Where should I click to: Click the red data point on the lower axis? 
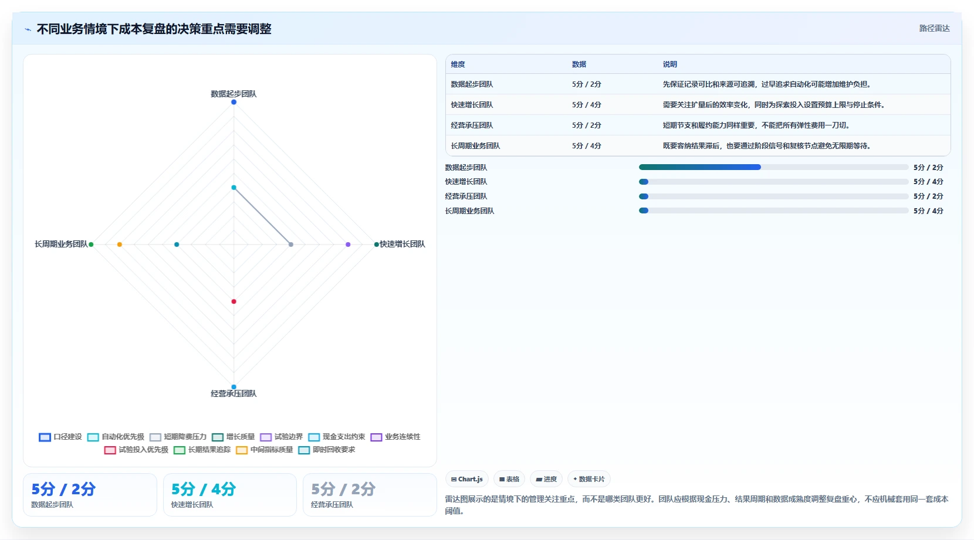click(234, 301)
